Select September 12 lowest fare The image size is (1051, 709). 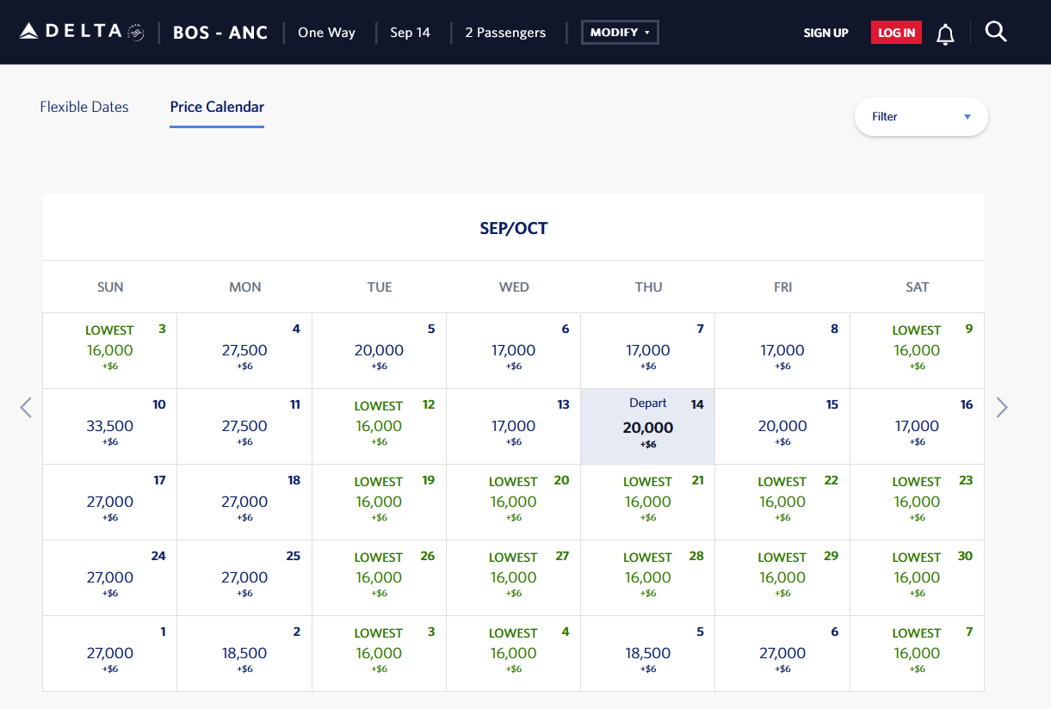(x=379, y=427)
